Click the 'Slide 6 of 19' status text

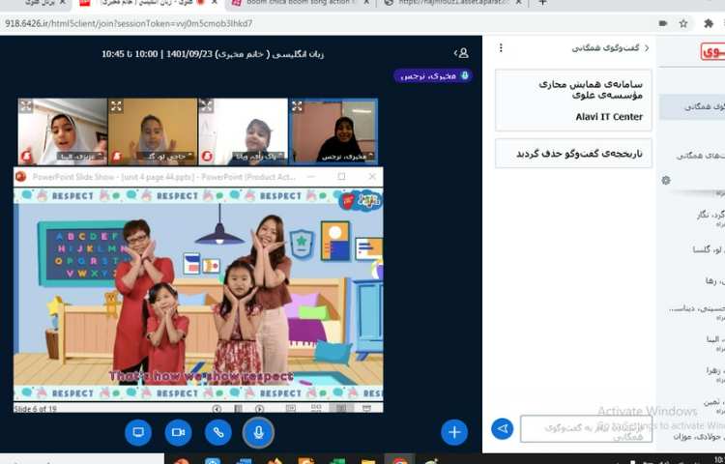tap(36, 409)
